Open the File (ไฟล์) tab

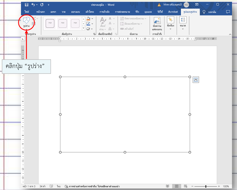[x=27, y=12]
